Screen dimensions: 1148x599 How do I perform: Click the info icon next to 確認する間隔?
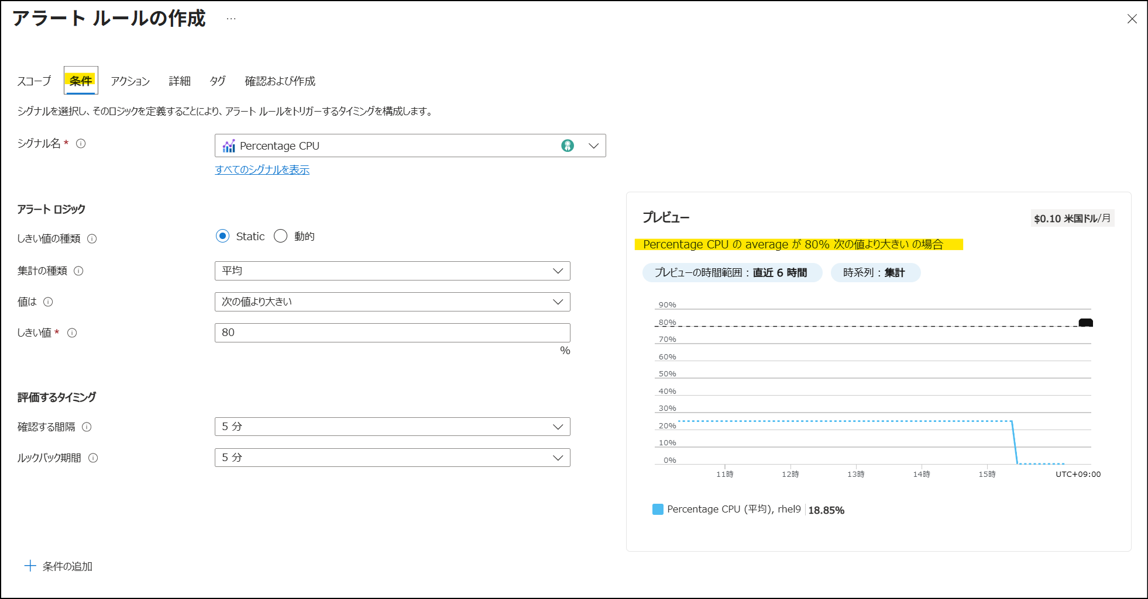[x=87, y=427]
